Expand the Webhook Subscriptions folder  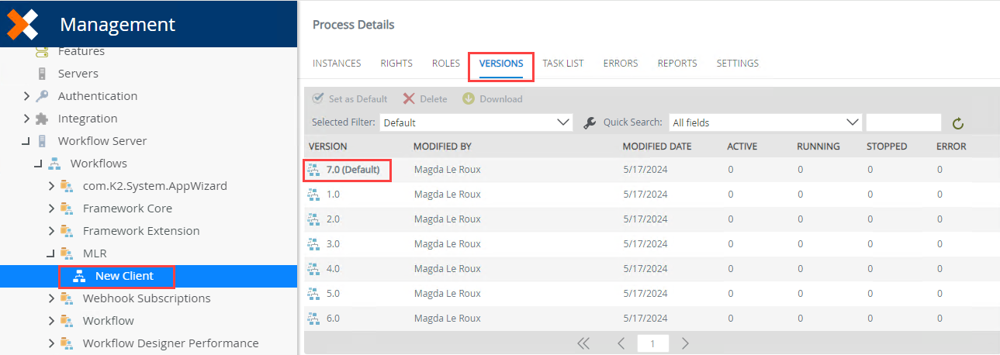click(50, 298)
